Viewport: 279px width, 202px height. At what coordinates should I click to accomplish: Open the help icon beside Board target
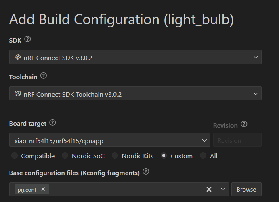(52, 122)
